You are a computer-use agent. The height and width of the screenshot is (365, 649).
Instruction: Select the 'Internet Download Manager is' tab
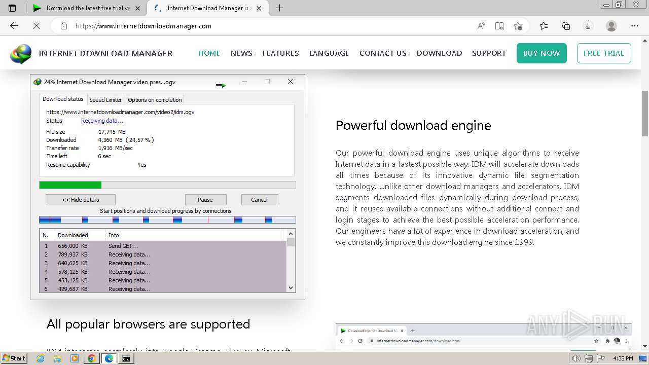point(208,8)
